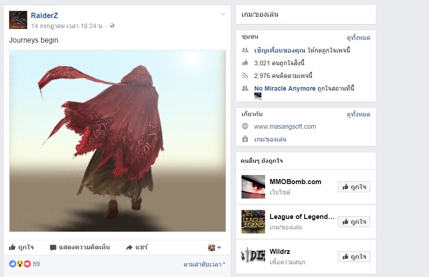
Task: Open the post-as profile selector dropdown
Action: tap(214, 248)
